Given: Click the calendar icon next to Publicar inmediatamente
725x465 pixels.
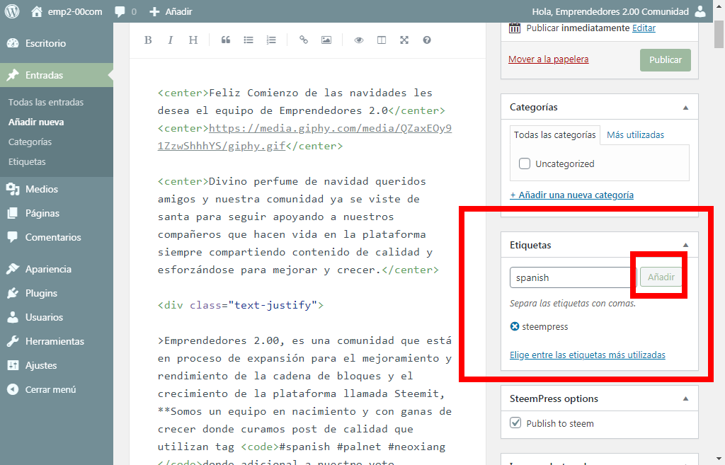Looking at the screenshot, I should coord(514,28).
